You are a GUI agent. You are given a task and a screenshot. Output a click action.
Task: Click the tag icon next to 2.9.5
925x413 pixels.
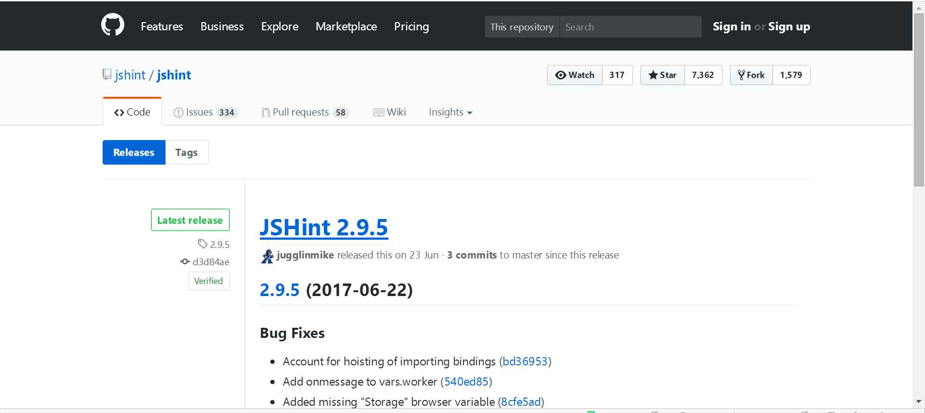pos(202,244)
